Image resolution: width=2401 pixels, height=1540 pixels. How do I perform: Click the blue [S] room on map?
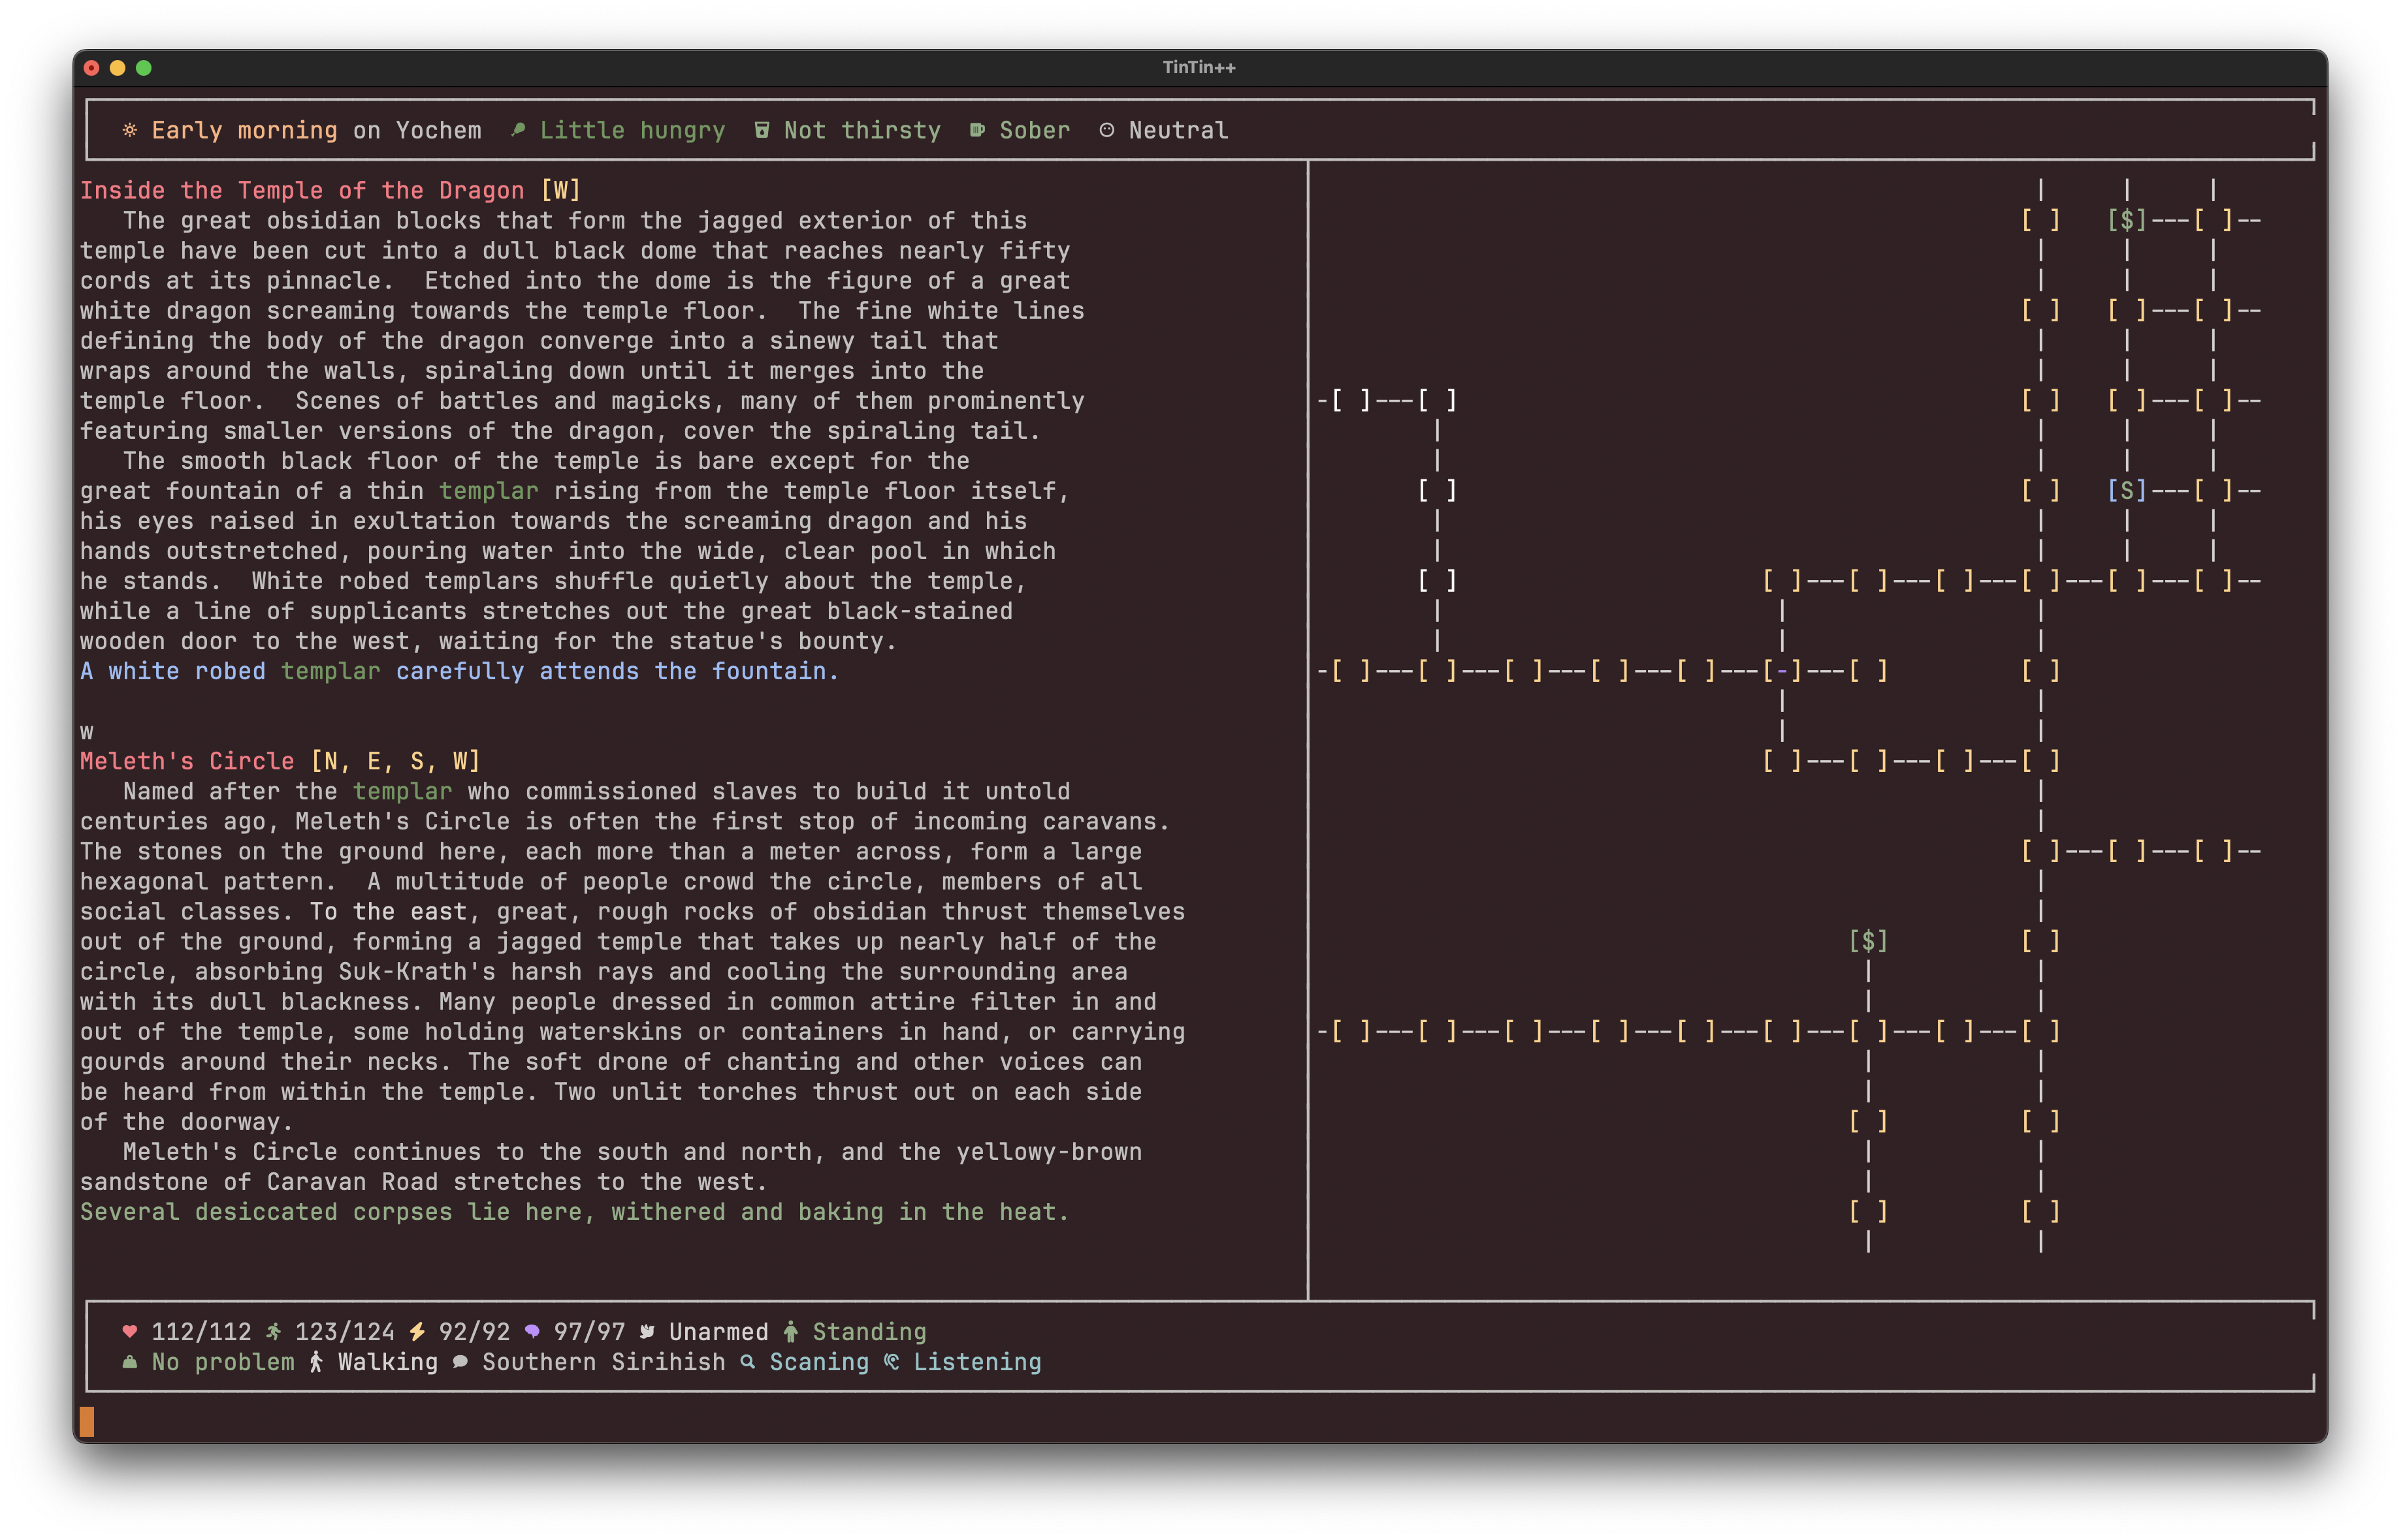2126,491
